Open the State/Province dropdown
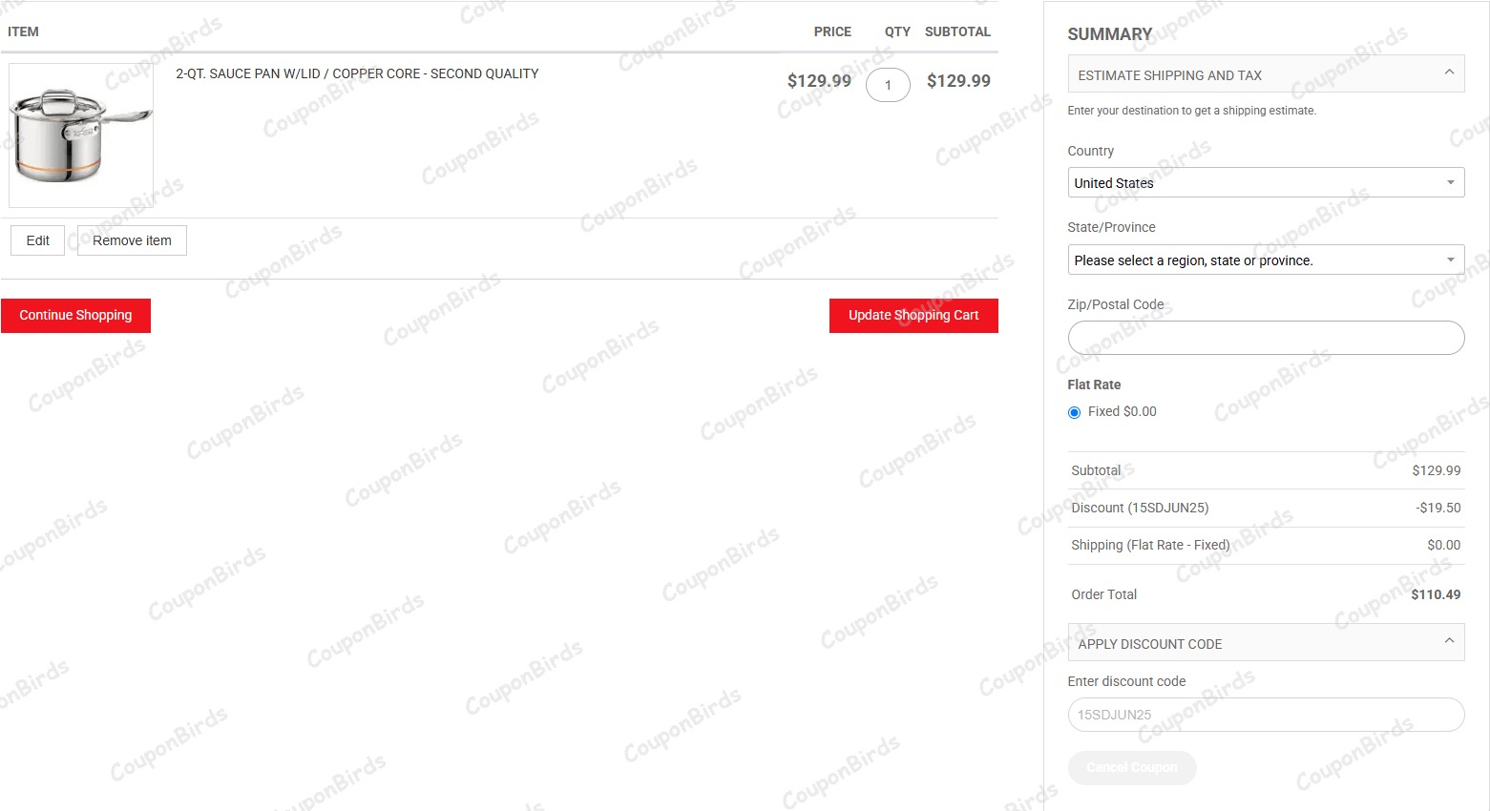The image size is (1490, 811). (x=1266, y=260)
